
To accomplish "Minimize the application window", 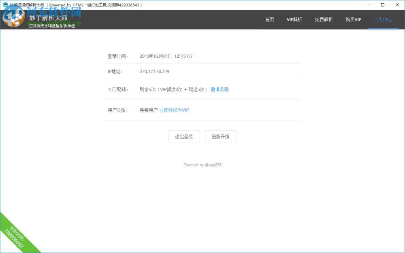I will click(x=368, y=5).
